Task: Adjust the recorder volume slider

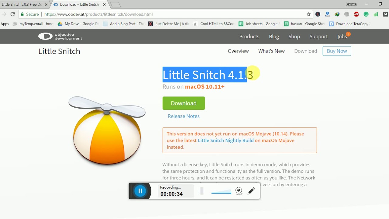Action: coord(221,192)
